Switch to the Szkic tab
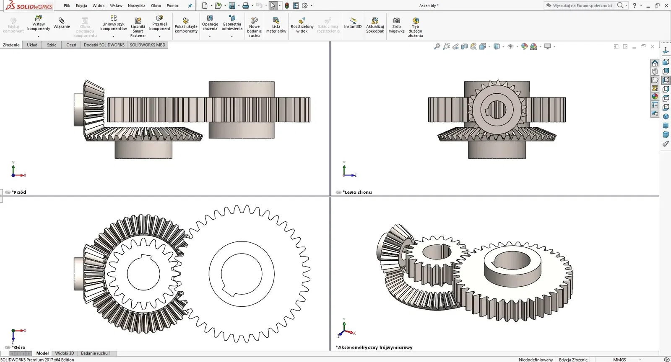Viewport: 671px width, 362px height. point(52,45)
